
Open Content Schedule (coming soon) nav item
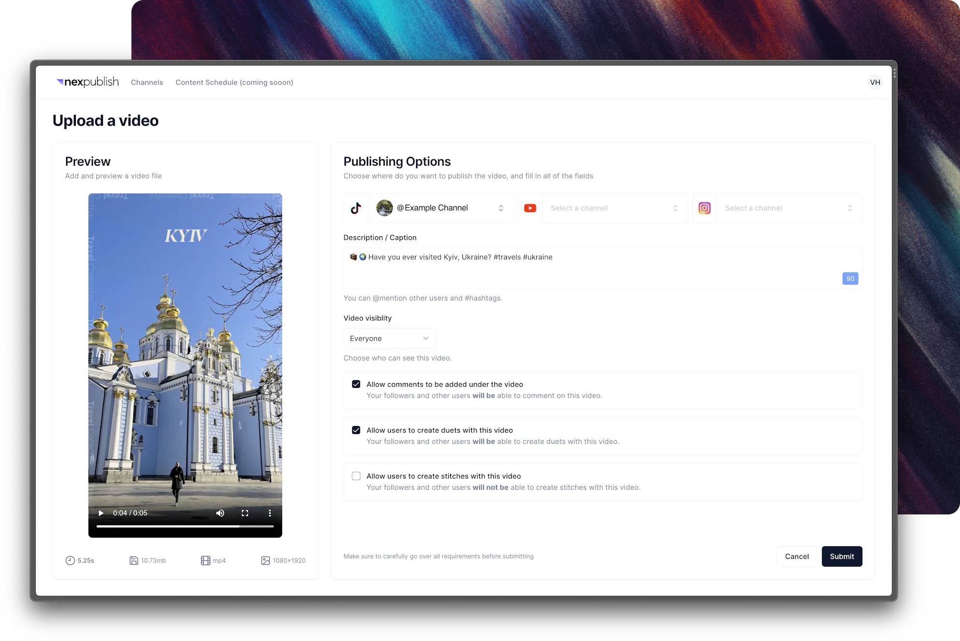pos(234,83)
